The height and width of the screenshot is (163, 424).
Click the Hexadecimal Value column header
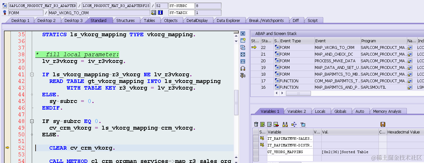pyautogui.click(x=405, y=132)
